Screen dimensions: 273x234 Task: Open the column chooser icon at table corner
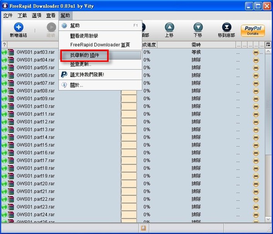click(268, 45)
